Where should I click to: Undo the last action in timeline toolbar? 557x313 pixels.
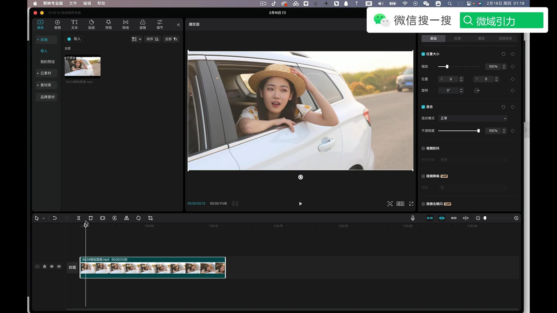coord(55,218)
